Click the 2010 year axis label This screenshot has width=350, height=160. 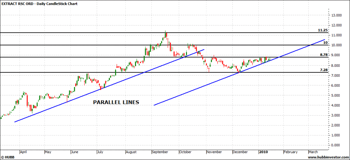(264, 152)
